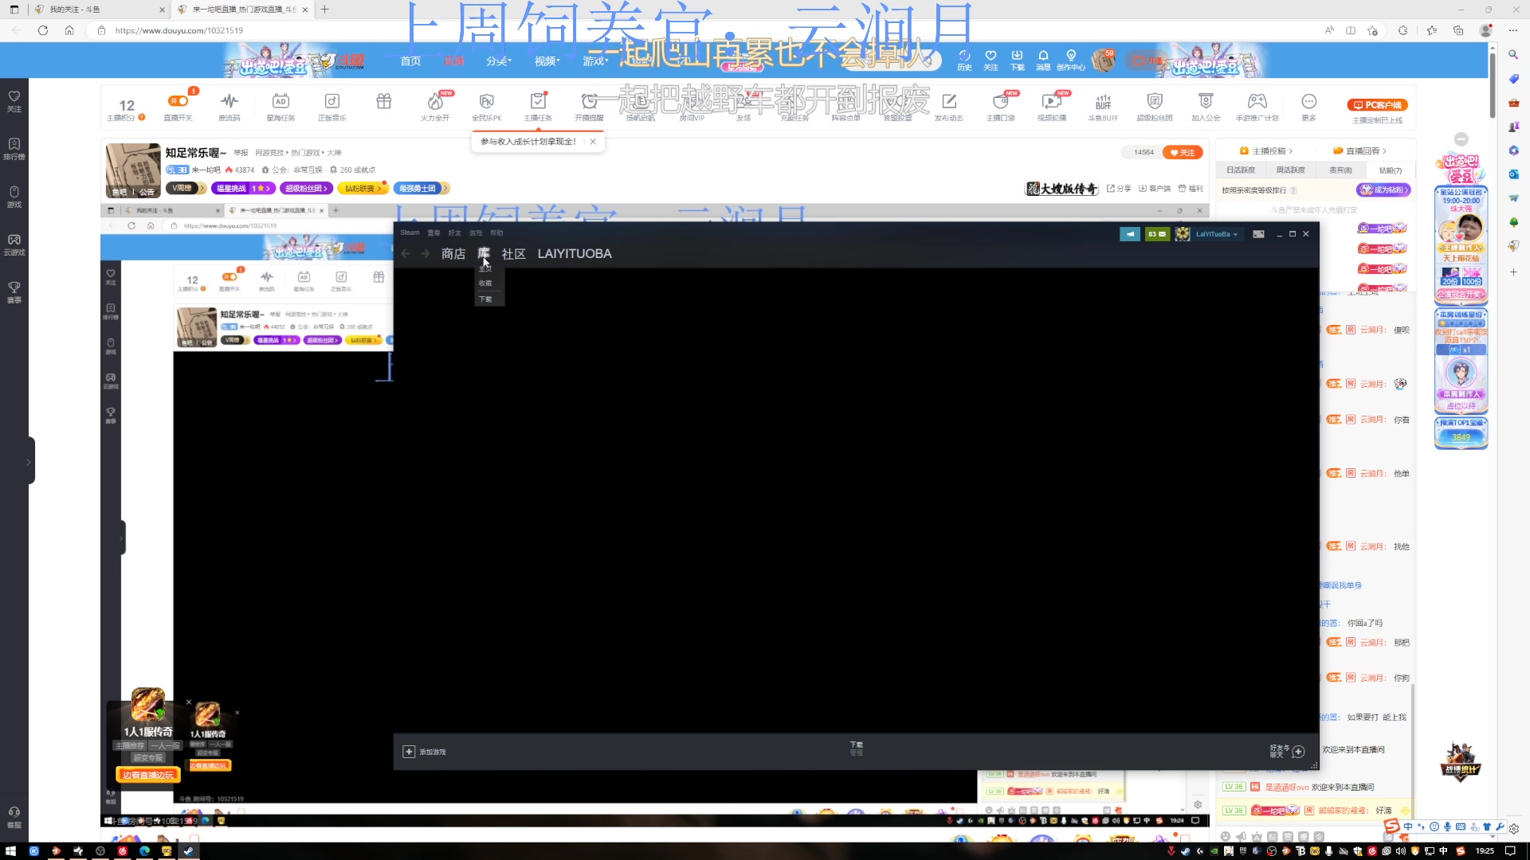Screen dimensions: 1530x860
Task: Open the 全民乐PK icon
Action: (x=486, y=106)
